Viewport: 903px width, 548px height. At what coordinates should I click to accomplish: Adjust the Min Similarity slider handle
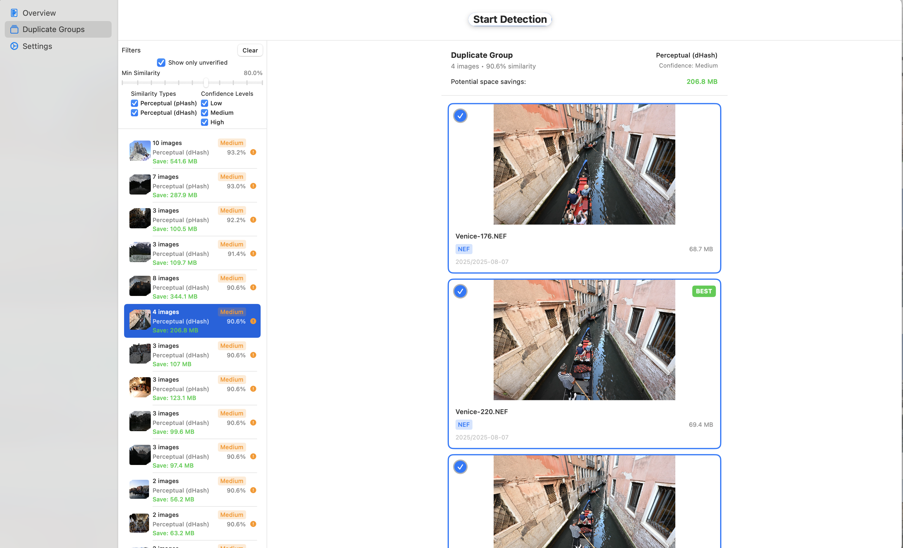pyautogui.click(x=206, y=83)
